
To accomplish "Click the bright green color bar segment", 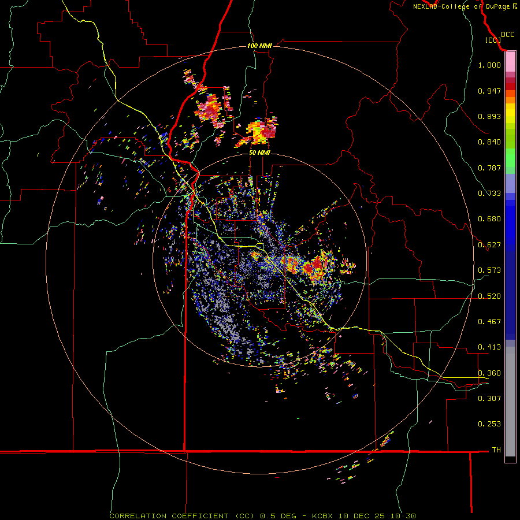I will click(x=510, y=158).
